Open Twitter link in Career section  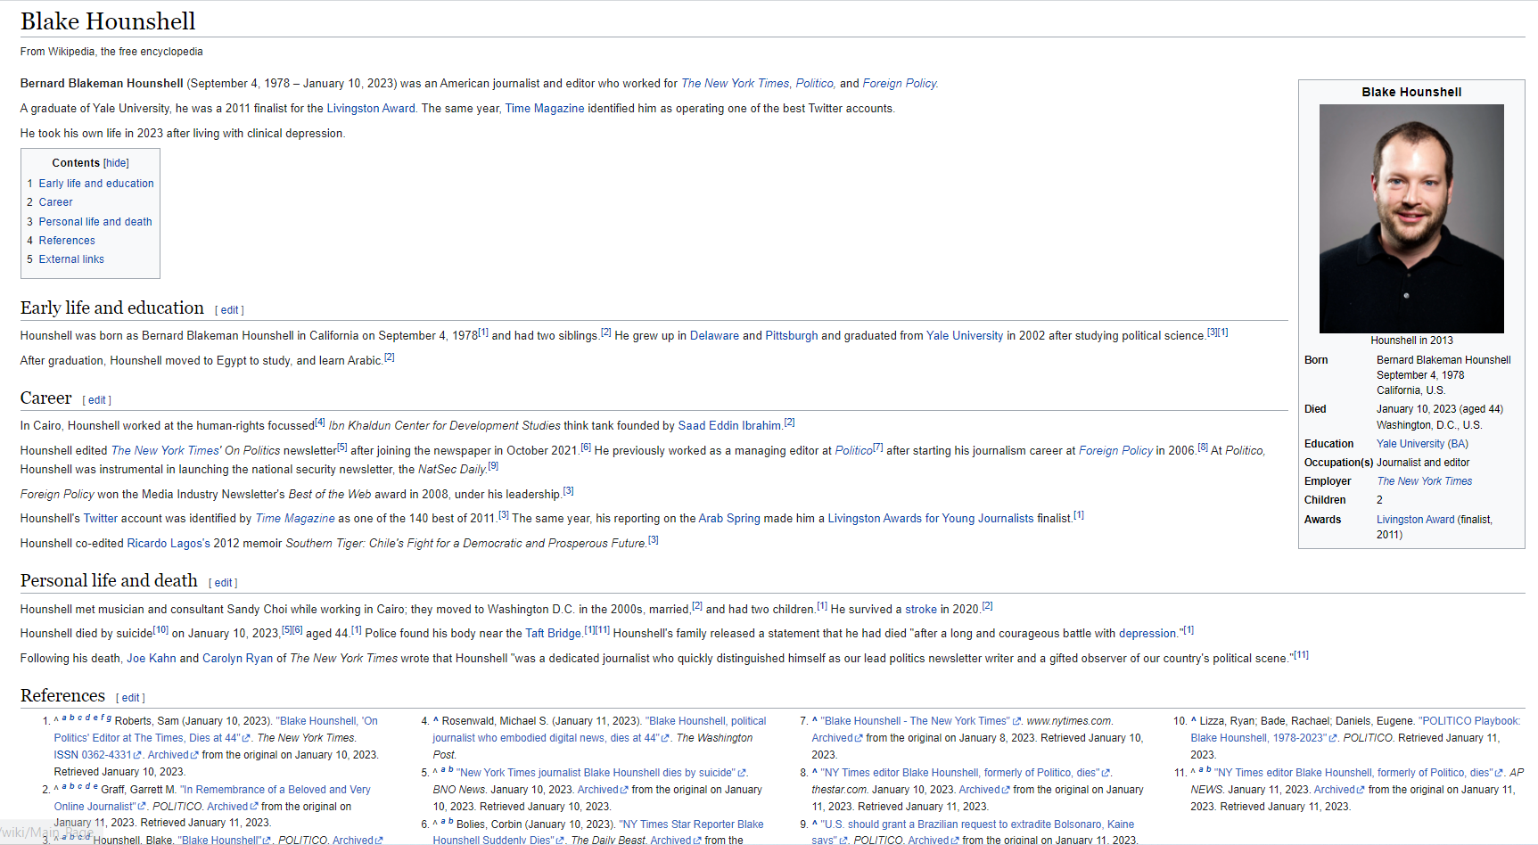point(101,519)
